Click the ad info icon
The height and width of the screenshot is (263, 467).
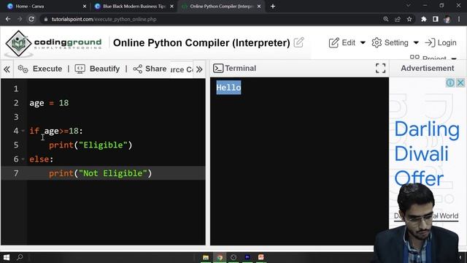[x=450, y=83]
